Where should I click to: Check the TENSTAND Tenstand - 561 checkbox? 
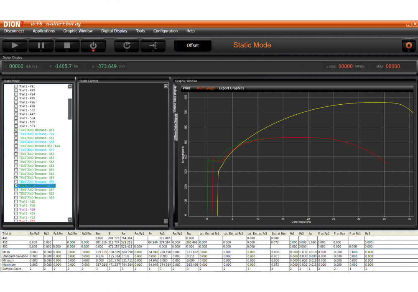pos(16,138)
